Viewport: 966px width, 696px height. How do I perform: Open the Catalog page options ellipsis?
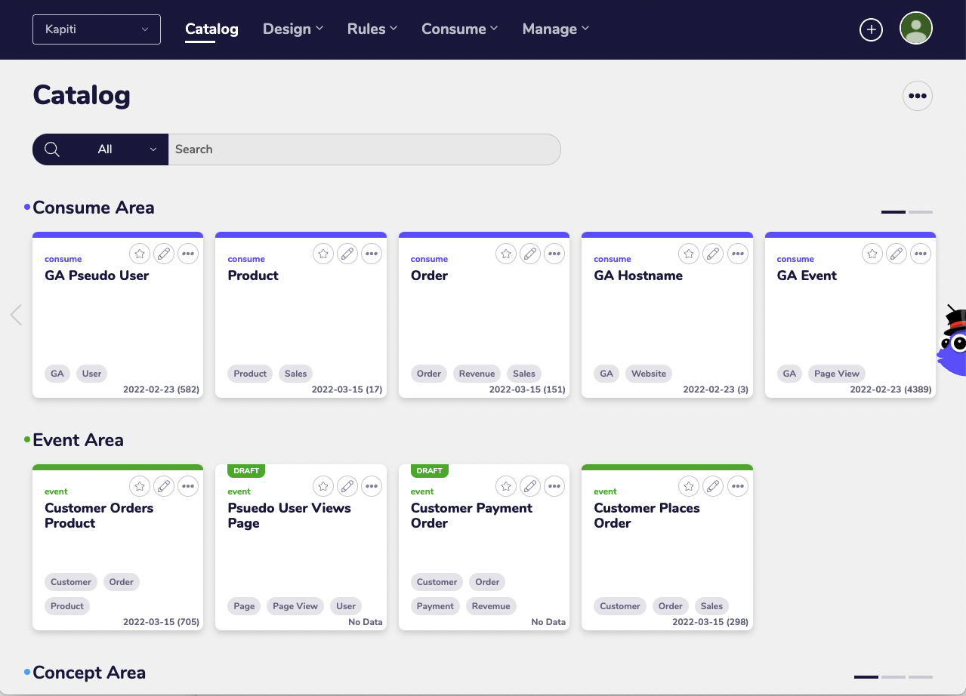click(x=917, y=96)
